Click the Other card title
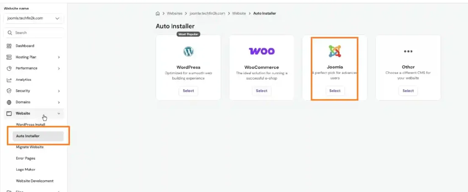Image resolution: width=468 pixels, height=192 pixels. (408, 67)
